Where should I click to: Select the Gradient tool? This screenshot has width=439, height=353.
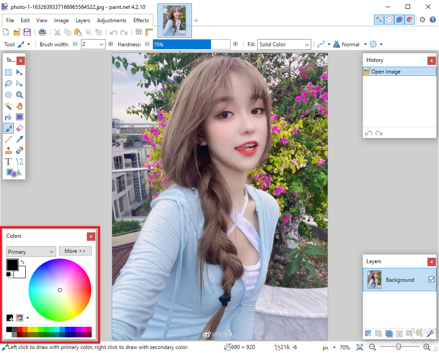pos(20,117)
